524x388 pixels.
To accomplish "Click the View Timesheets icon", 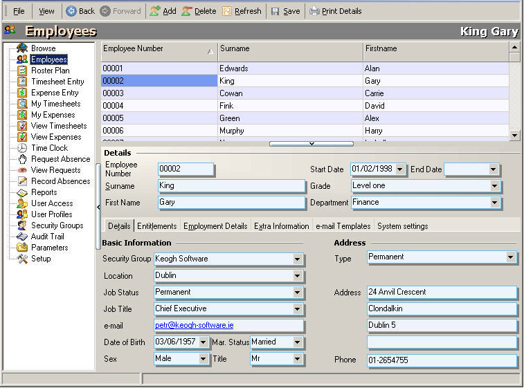I will coord(22,126).
